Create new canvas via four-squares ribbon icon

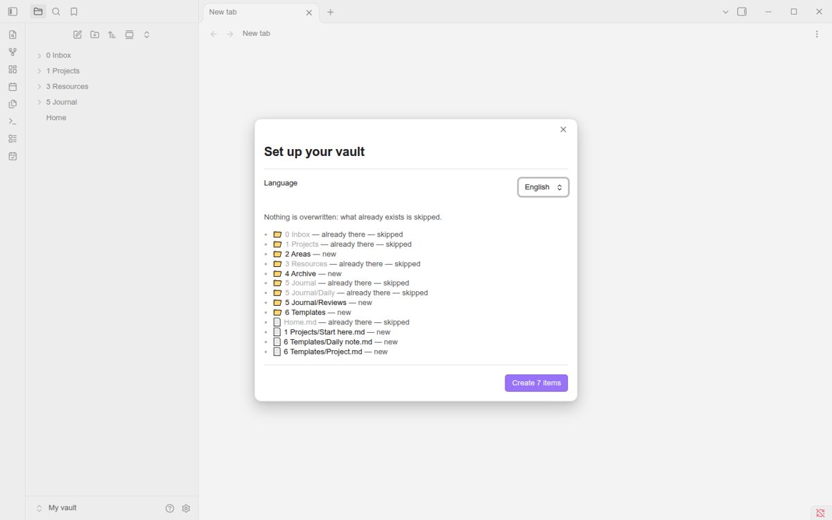[x=12, y=69]
